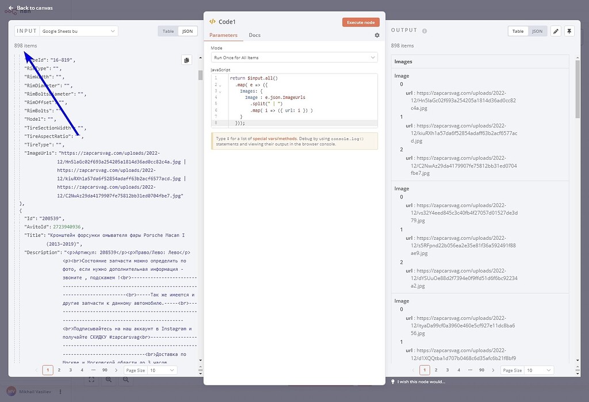589x402 pixels.
Task: Open page 4 of input items
Action: 82,370
